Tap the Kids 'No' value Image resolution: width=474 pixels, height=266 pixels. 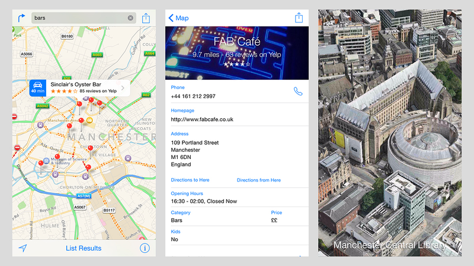pyautogui.click(x=174, y=239)
